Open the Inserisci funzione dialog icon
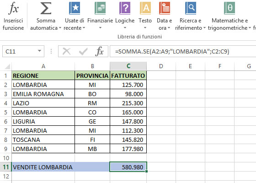The height and width of the screenshot is (183, 256). [x=13, y=8]
